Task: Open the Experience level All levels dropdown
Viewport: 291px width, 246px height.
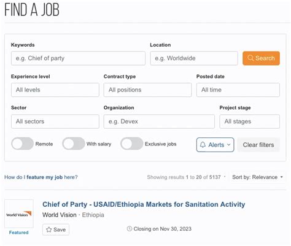Action: 55,90
